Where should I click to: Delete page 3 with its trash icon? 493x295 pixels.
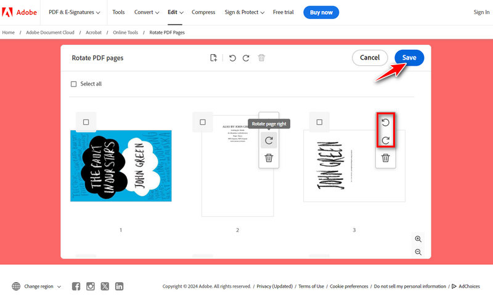[x=386, y=158]
